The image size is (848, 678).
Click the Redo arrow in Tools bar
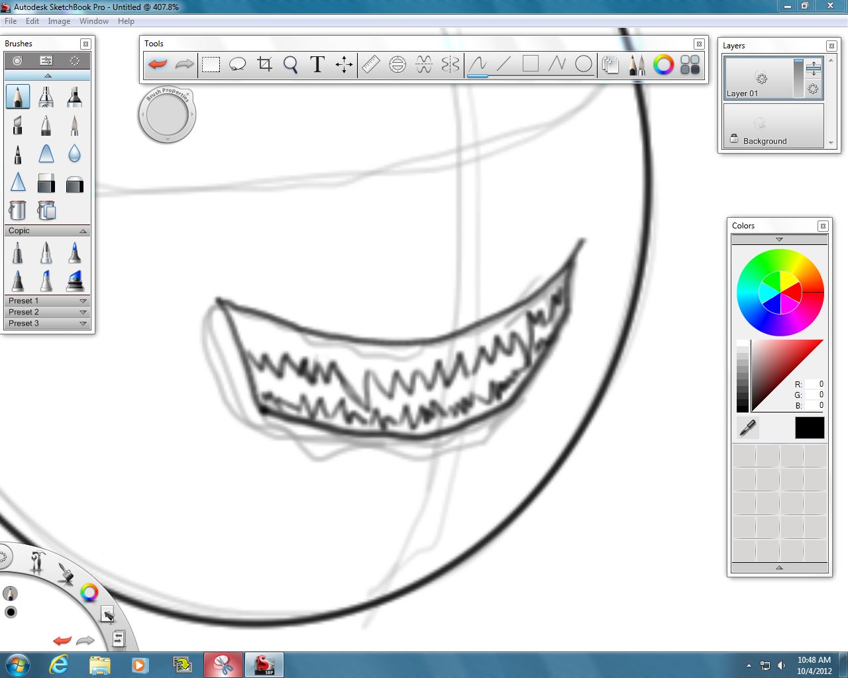coord(184,64)
